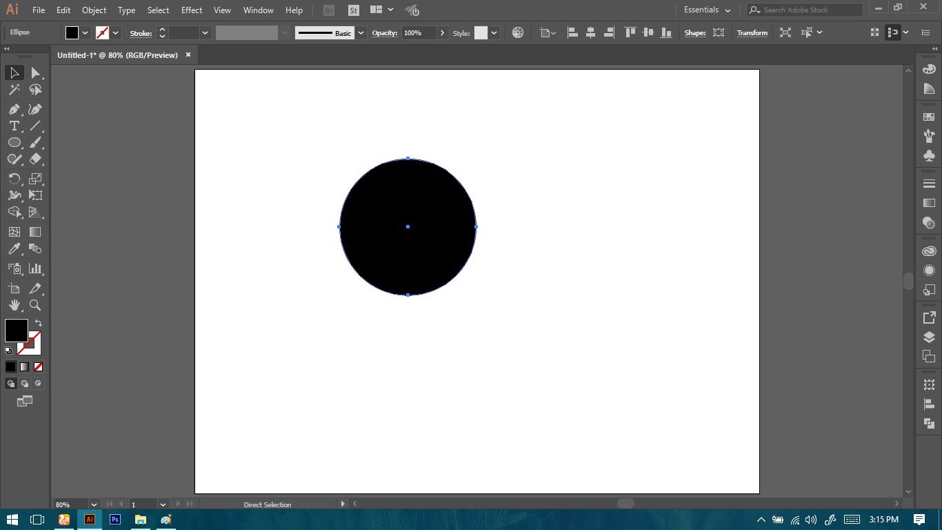Select the Rotate tool

coord(14,178)
